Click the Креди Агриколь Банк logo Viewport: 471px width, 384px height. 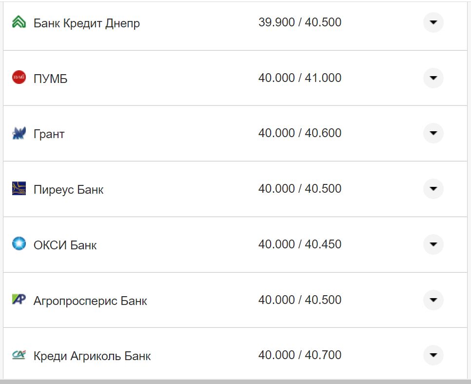click(x=19, y=355)
